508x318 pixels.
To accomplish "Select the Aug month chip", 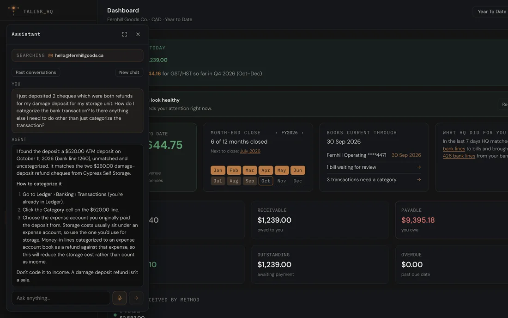I will 234,181.
